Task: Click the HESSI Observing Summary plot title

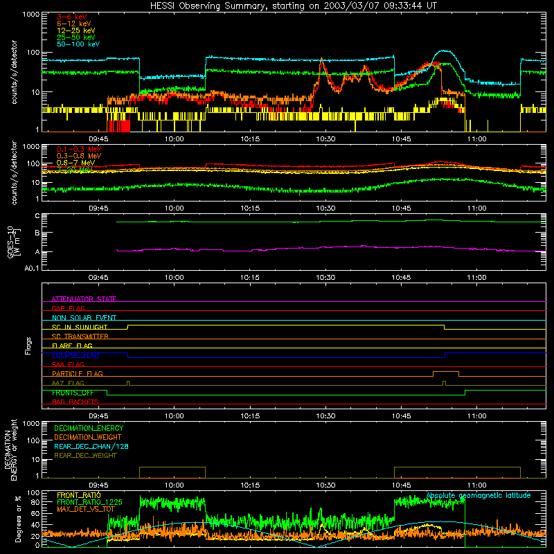Action: 293,6
